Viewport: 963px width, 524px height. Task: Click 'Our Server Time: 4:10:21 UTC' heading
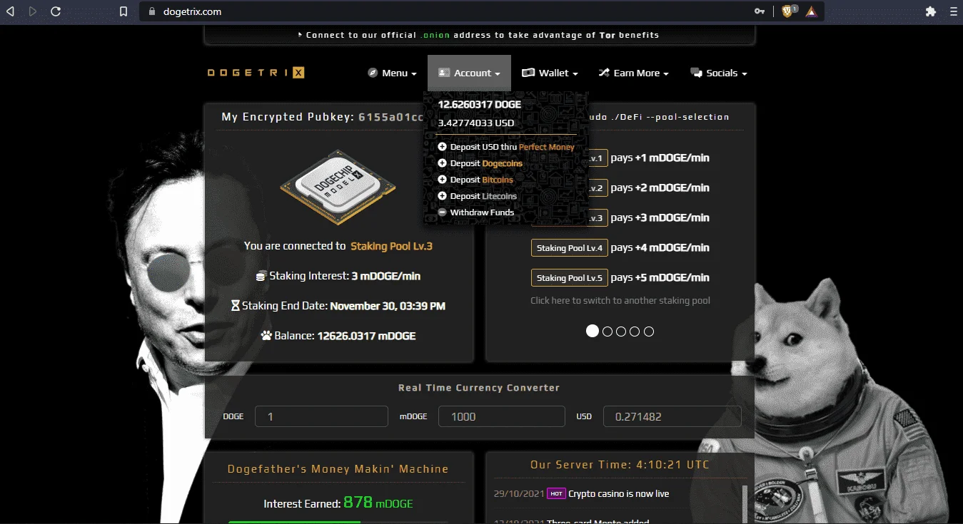pos(620,465)
